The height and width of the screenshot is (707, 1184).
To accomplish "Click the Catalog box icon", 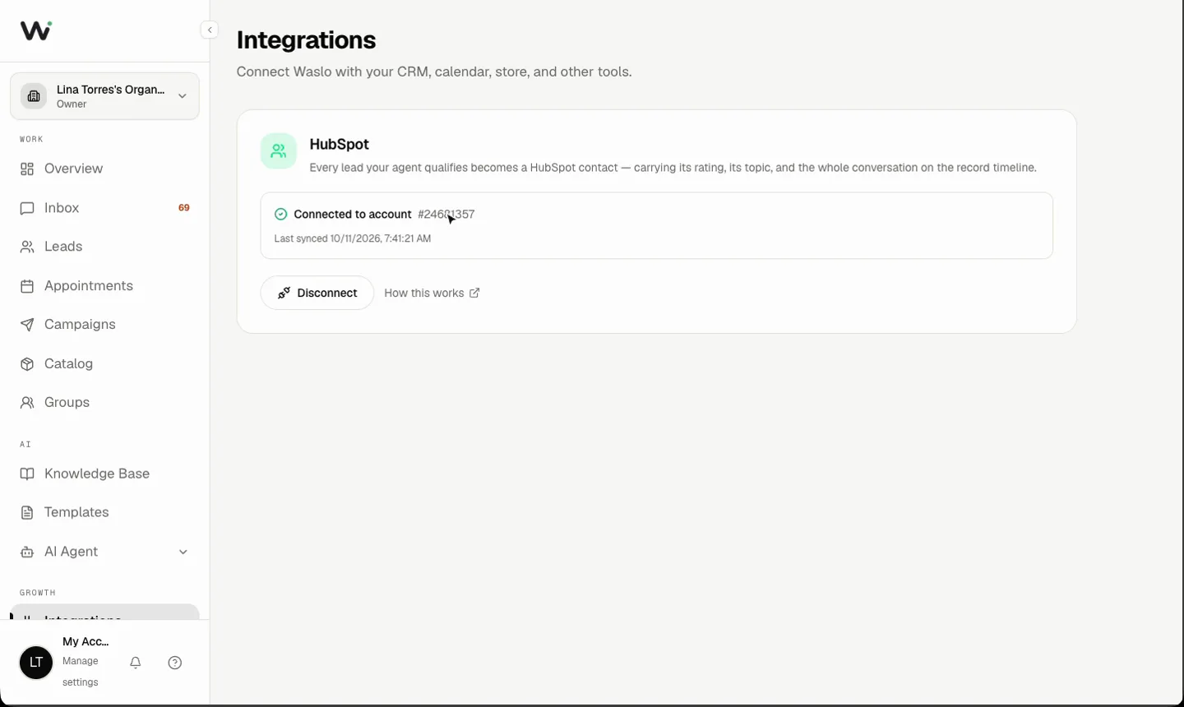I will 27,364.
